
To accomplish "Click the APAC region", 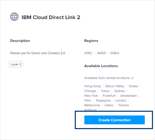I will (88, 53).
